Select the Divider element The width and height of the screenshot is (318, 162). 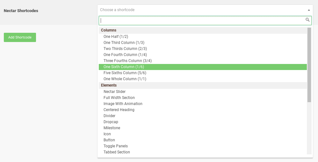click(203, 116)
